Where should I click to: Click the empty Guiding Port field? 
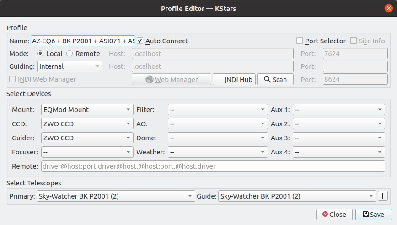355,66
